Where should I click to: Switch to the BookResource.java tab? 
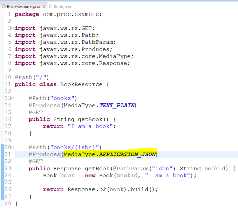click(x=24, y=7)
